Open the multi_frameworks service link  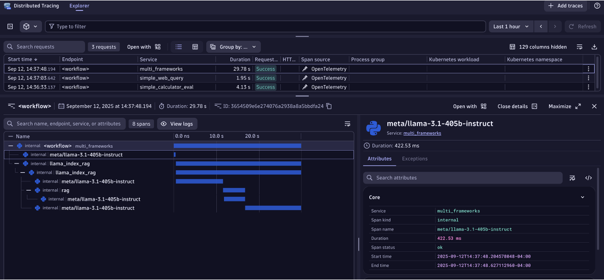pos(422,133)
